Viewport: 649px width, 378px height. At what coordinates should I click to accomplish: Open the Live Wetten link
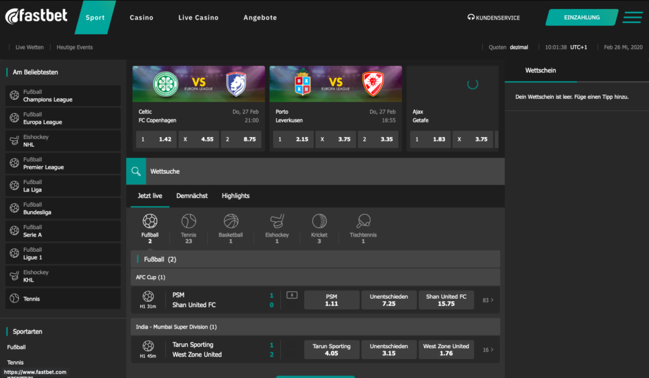[x=29, y=47]
